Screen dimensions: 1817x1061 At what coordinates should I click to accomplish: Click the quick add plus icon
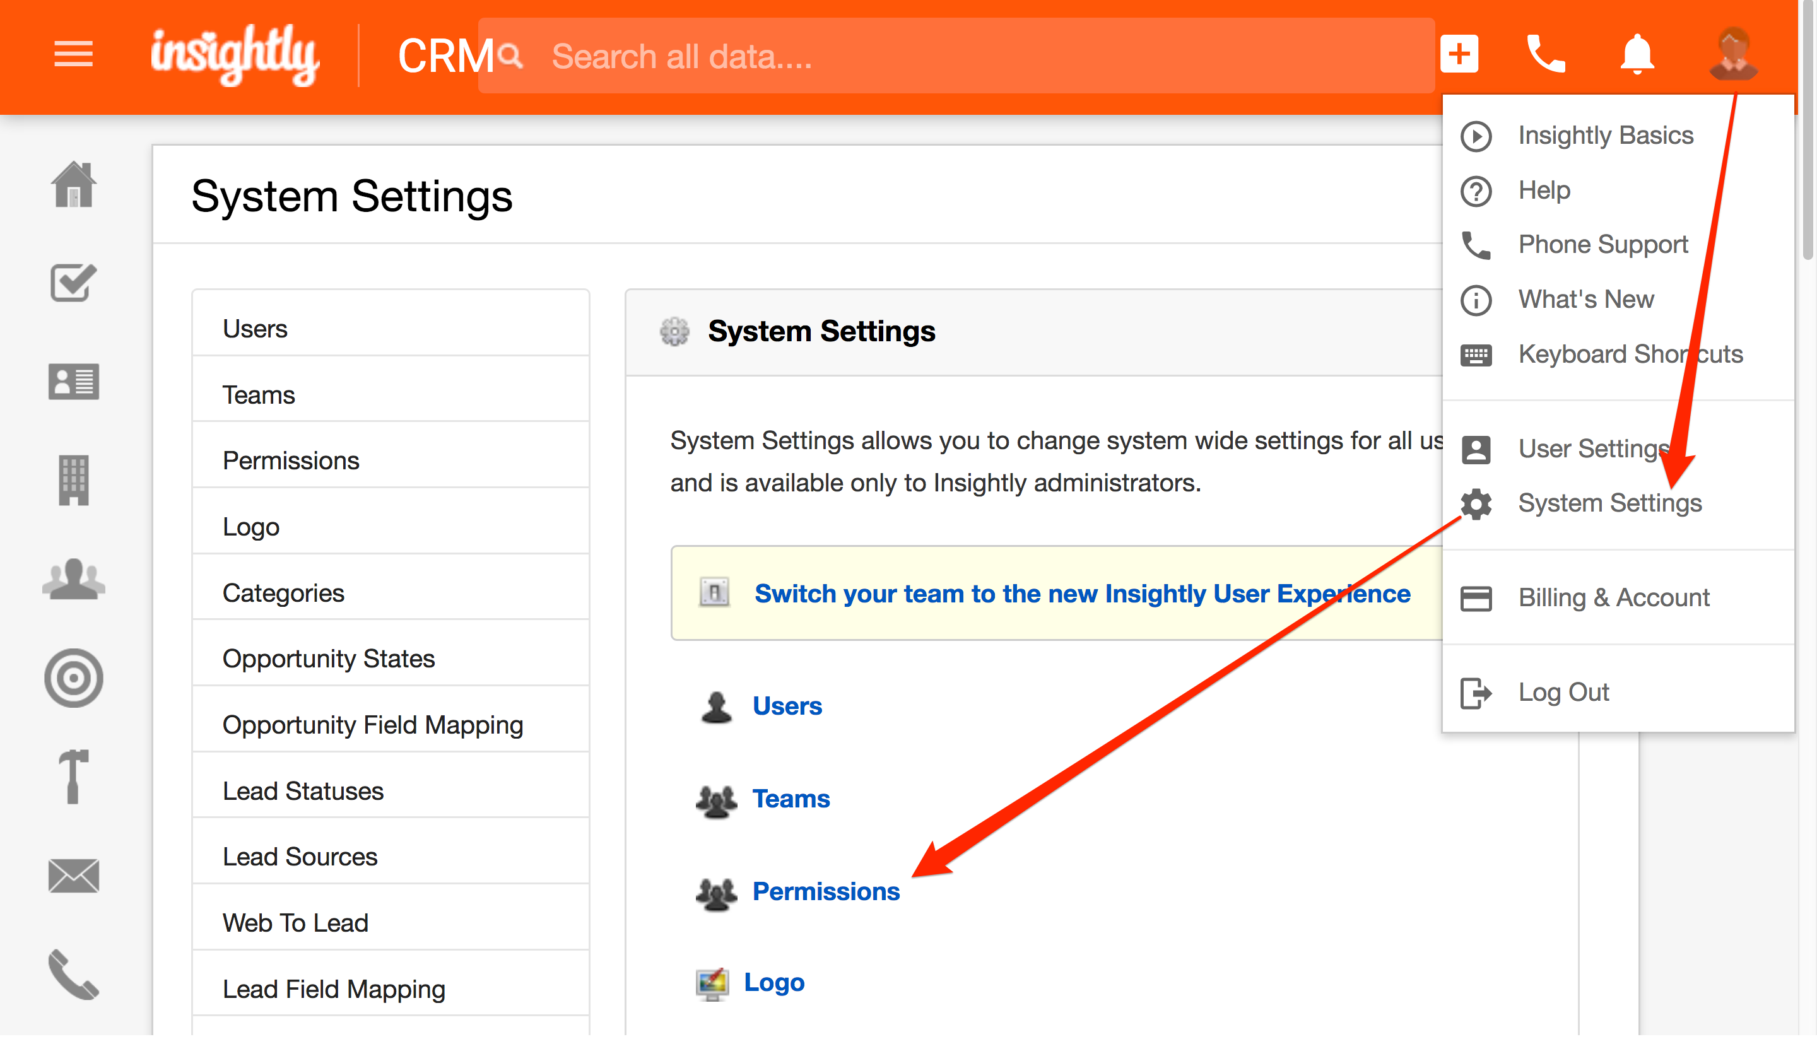[1459, 54]
